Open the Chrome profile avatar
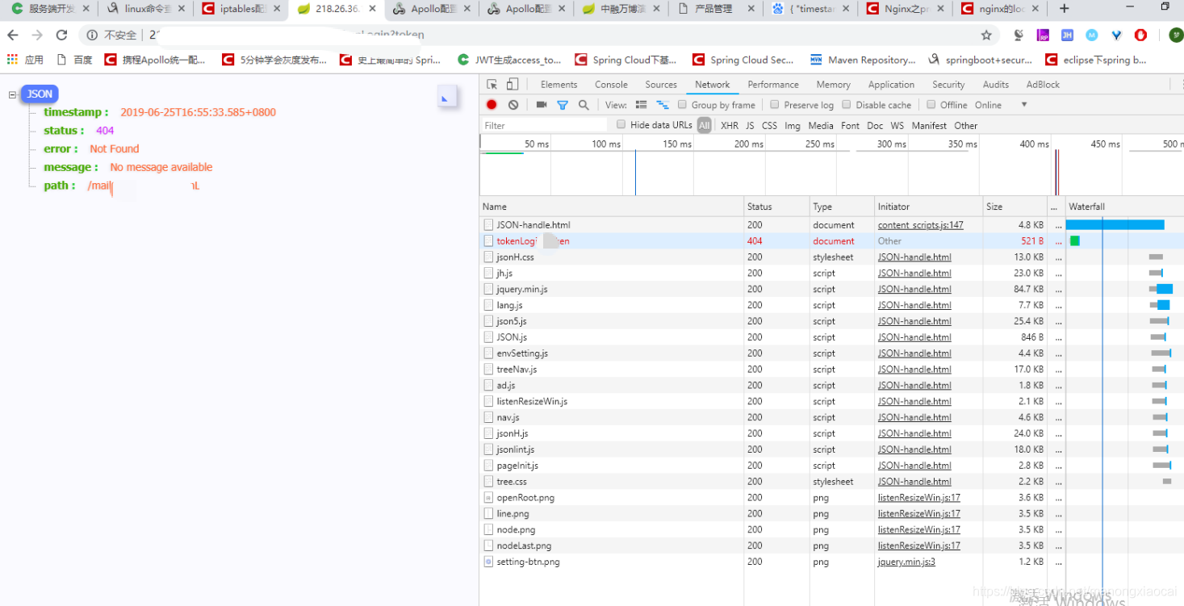1184x606 pixels. [1176, 35]
